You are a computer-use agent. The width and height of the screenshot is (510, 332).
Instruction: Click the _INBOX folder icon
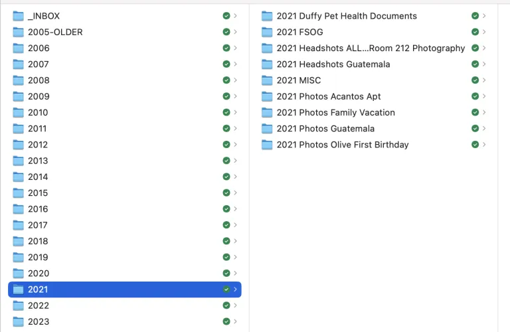point(19,16)
